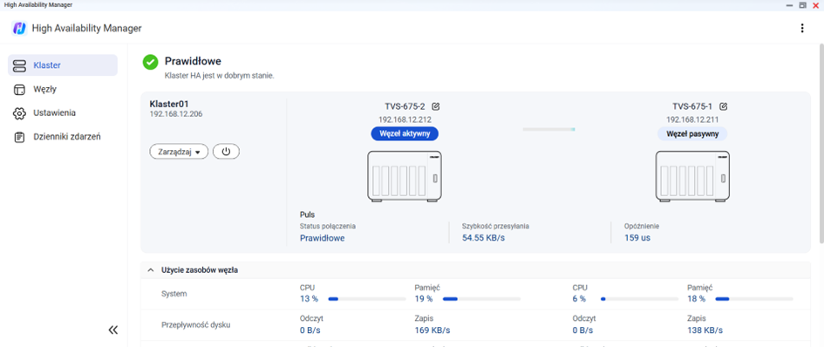Click the TVS-675-2 NAS device image
This screenshot has height=347, width=824.
coord(405,176)
